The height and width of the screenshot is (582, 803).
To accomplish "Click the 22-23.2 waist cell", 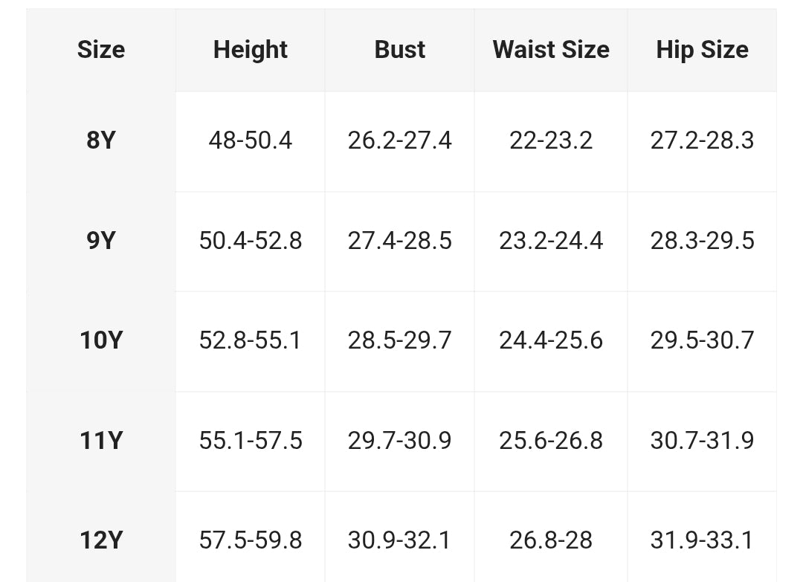I will tap(551, 140).
